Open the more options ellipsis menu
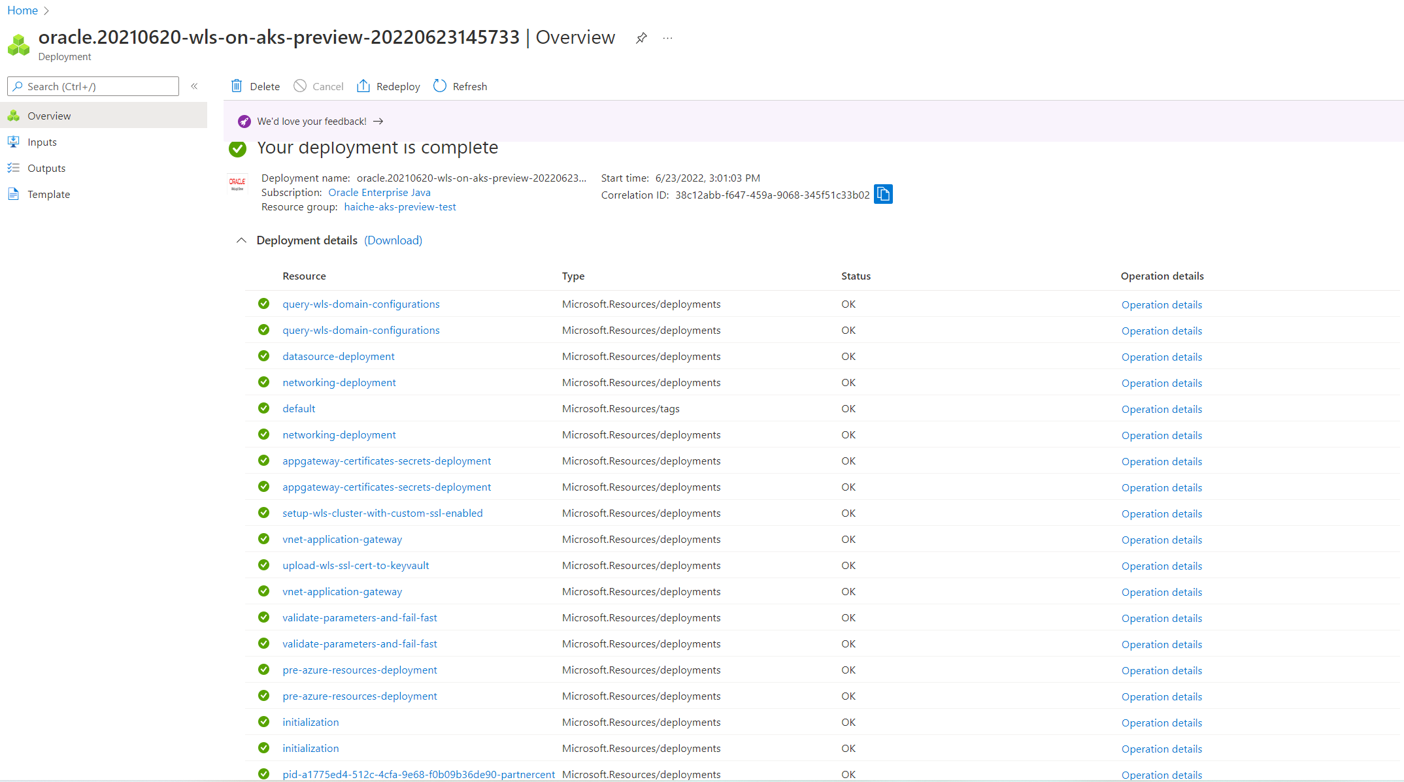 click(x=667, y=38)
